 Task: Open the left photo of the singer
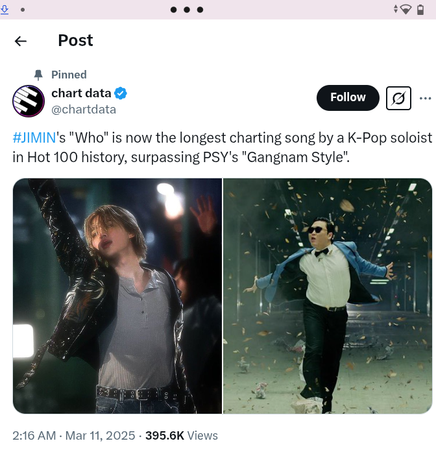[117, 296]
